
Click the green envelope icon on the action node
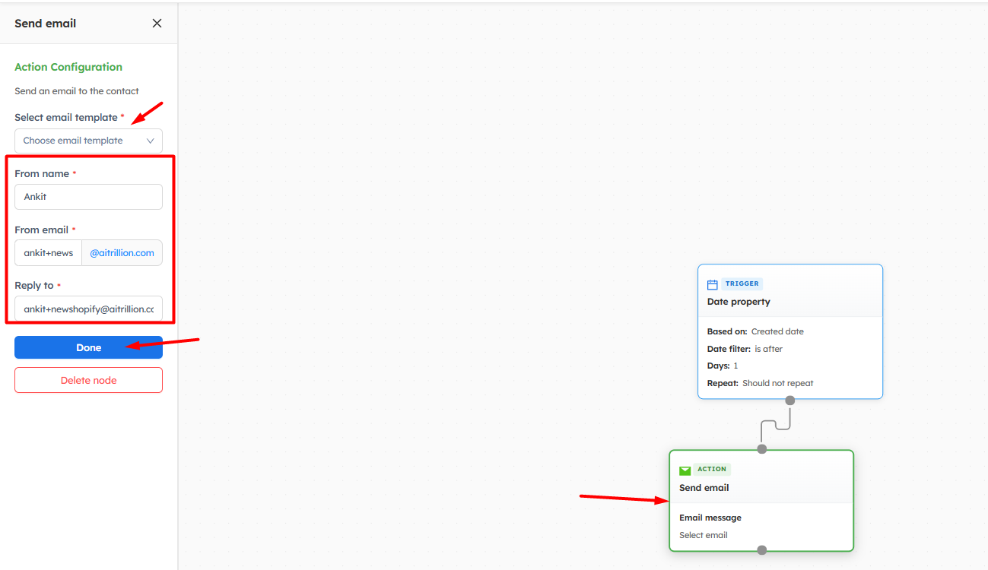click(x=685, y=470)
